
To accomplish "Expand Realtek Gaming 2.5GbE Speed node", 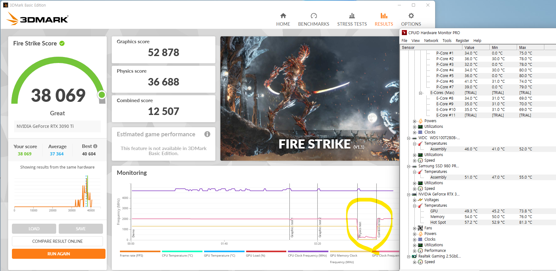I will point(414,262).
